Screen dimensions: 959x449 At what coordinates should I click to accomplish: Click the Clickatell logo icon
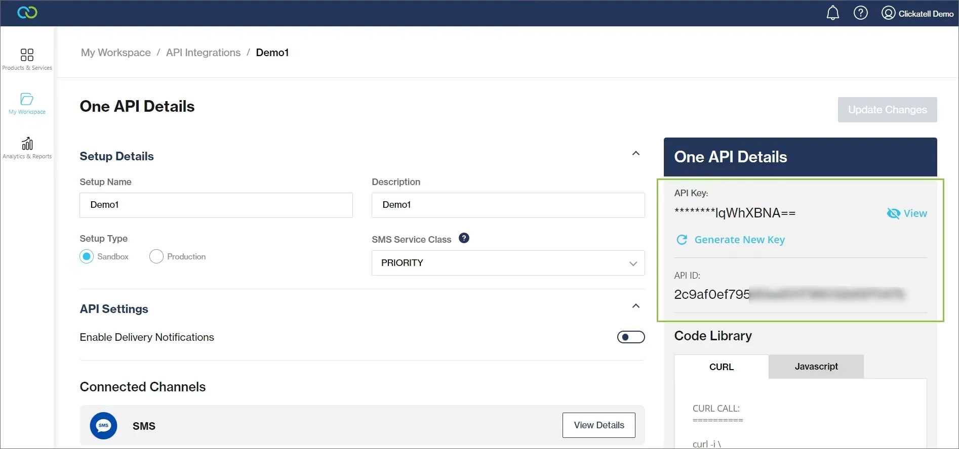27,13
